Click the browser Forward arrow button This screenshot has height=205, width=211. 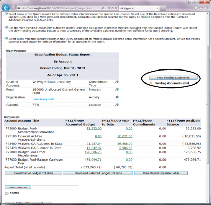point(13,8)
